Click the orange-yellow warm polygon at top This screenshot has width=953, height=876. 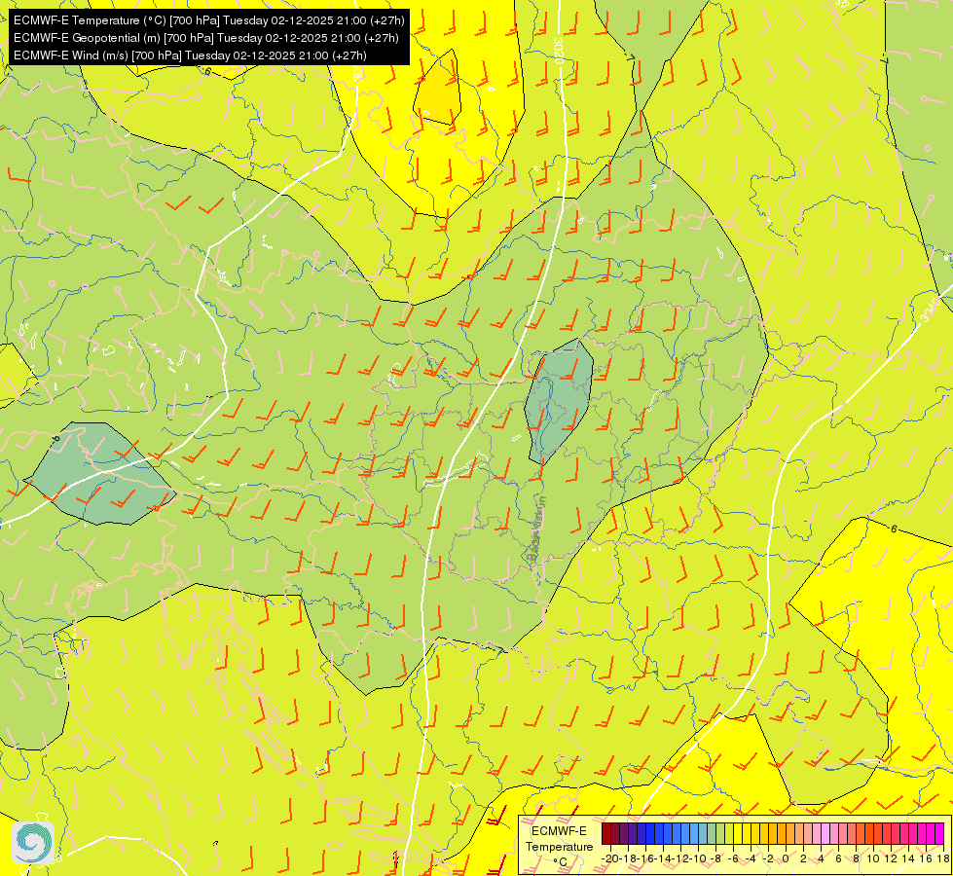point(438,89)
